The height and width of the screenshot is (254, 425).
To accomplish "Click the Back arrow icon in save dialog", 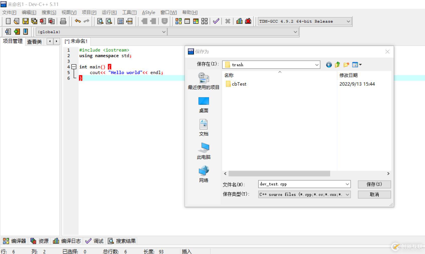I will tap(329, 65).
